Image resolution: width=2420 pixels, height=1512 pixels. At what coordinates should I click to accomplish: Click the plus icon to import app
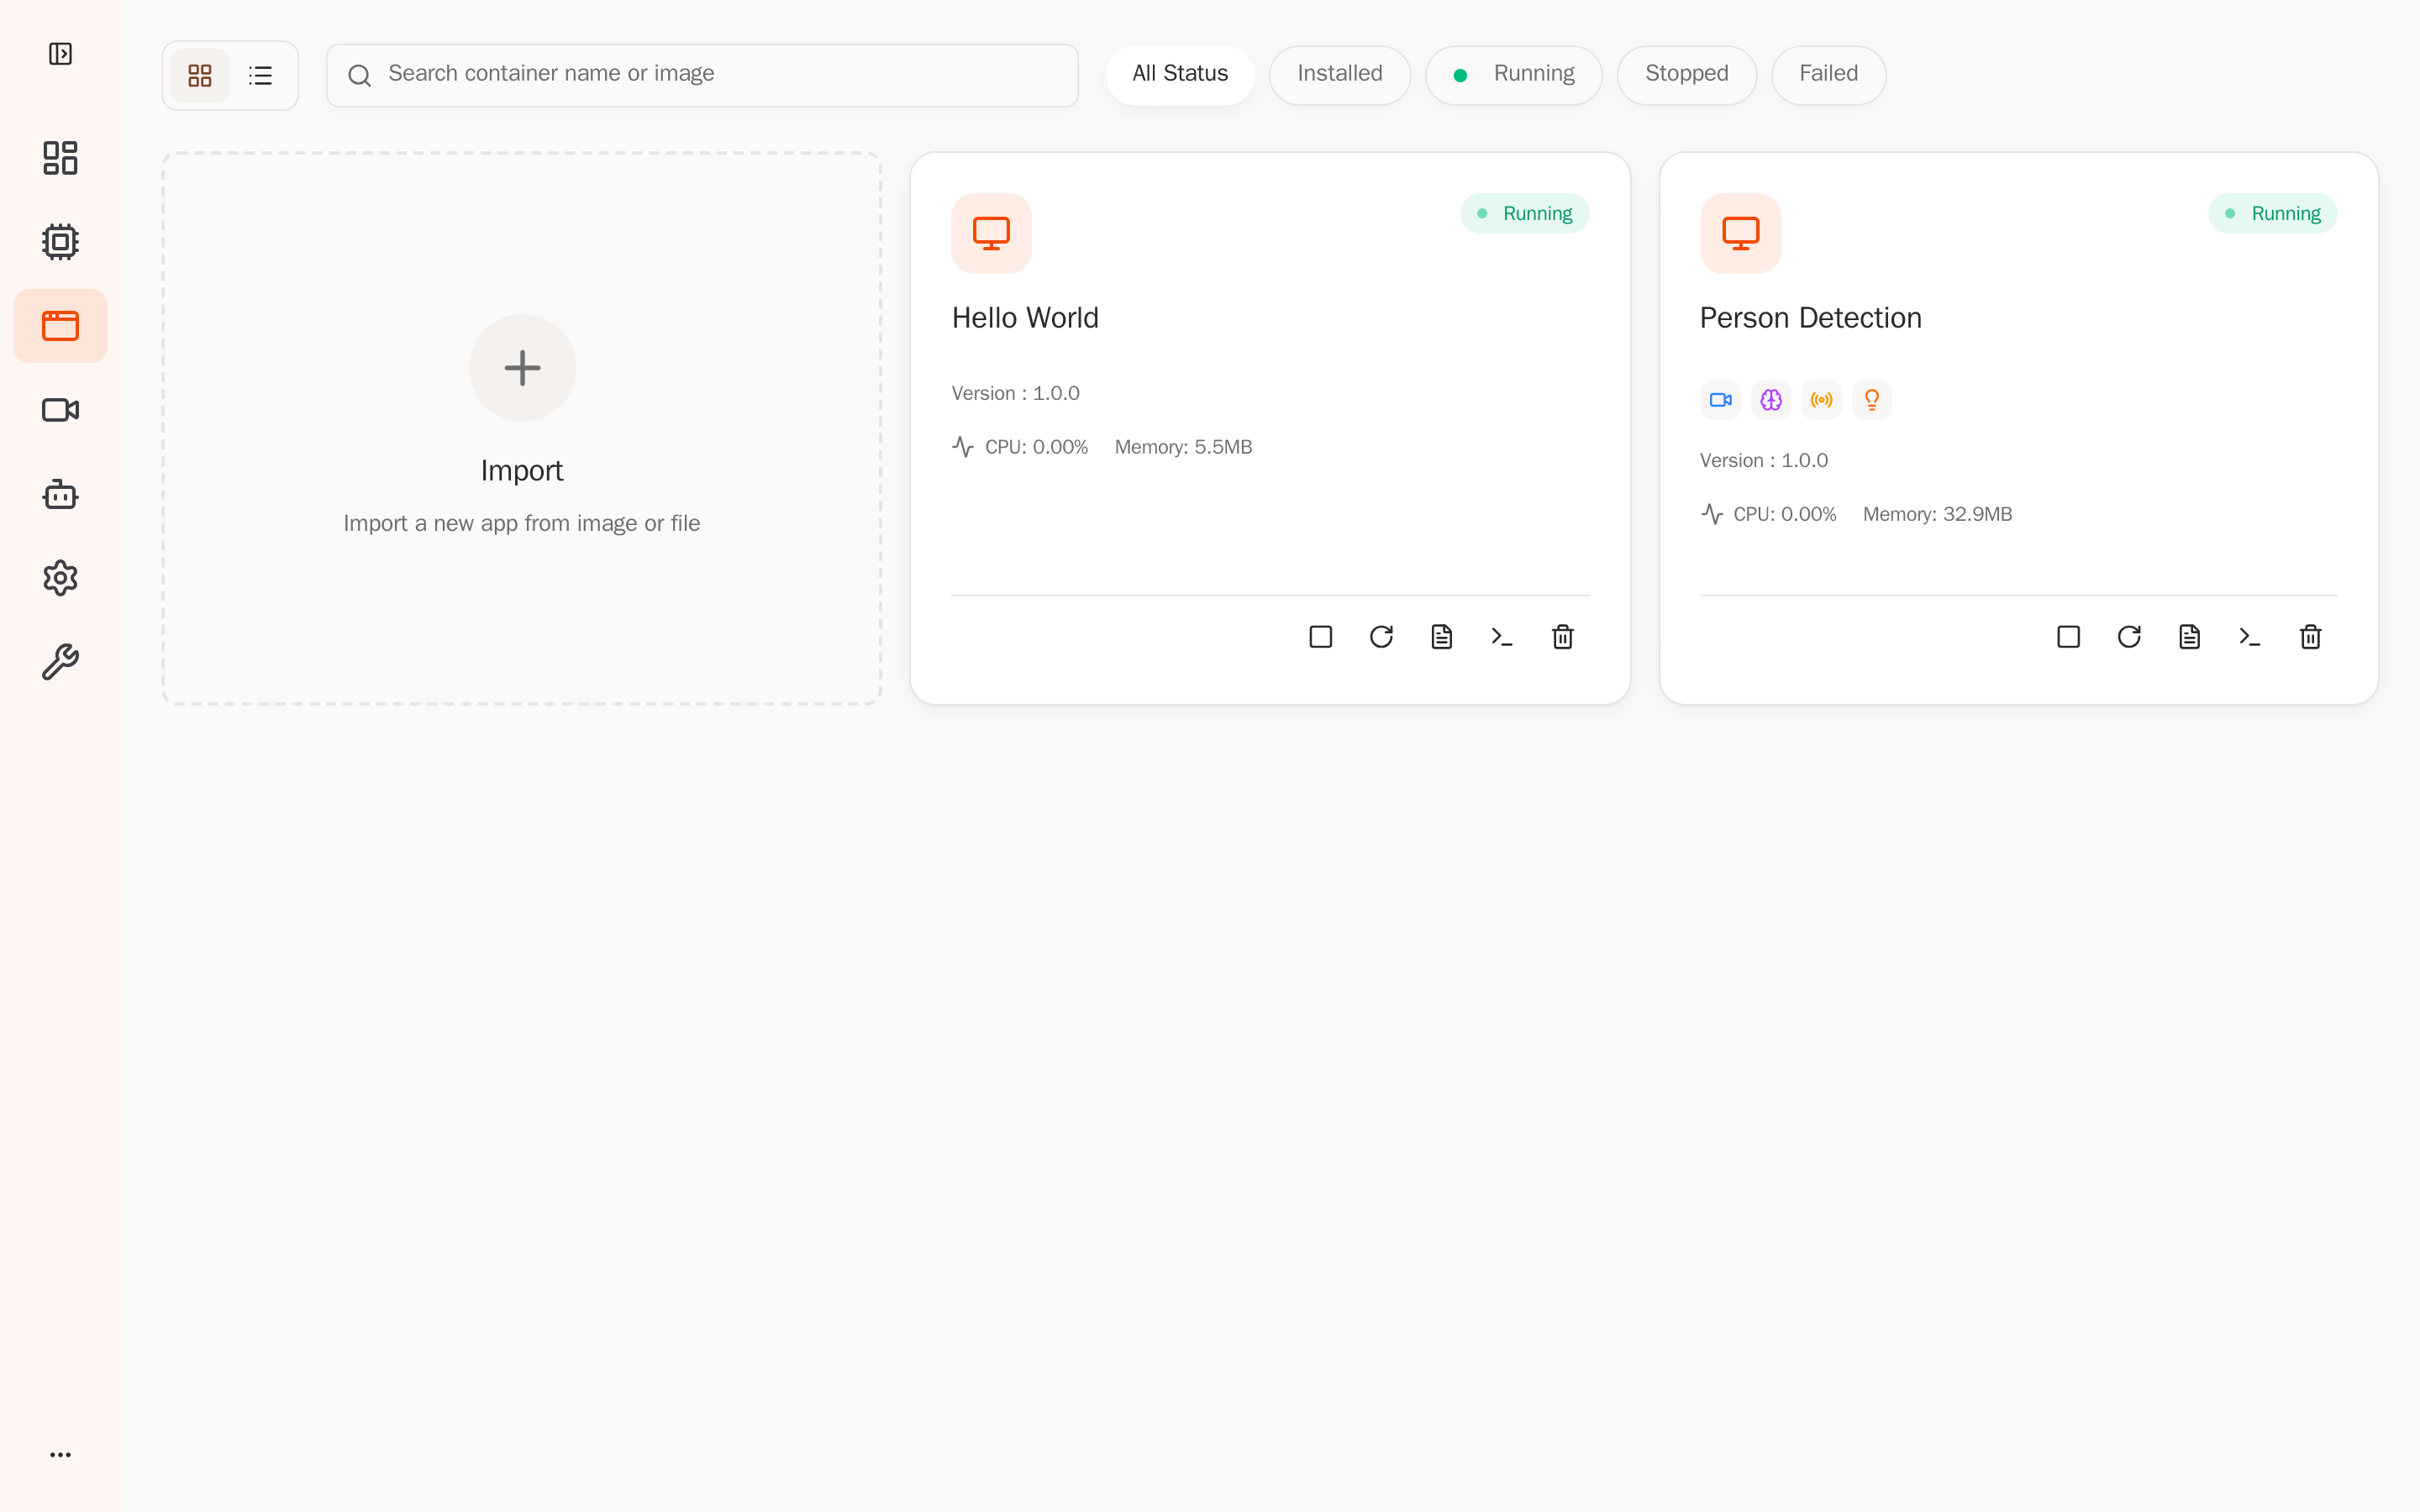pyautogui.click(x=522, y=368)
